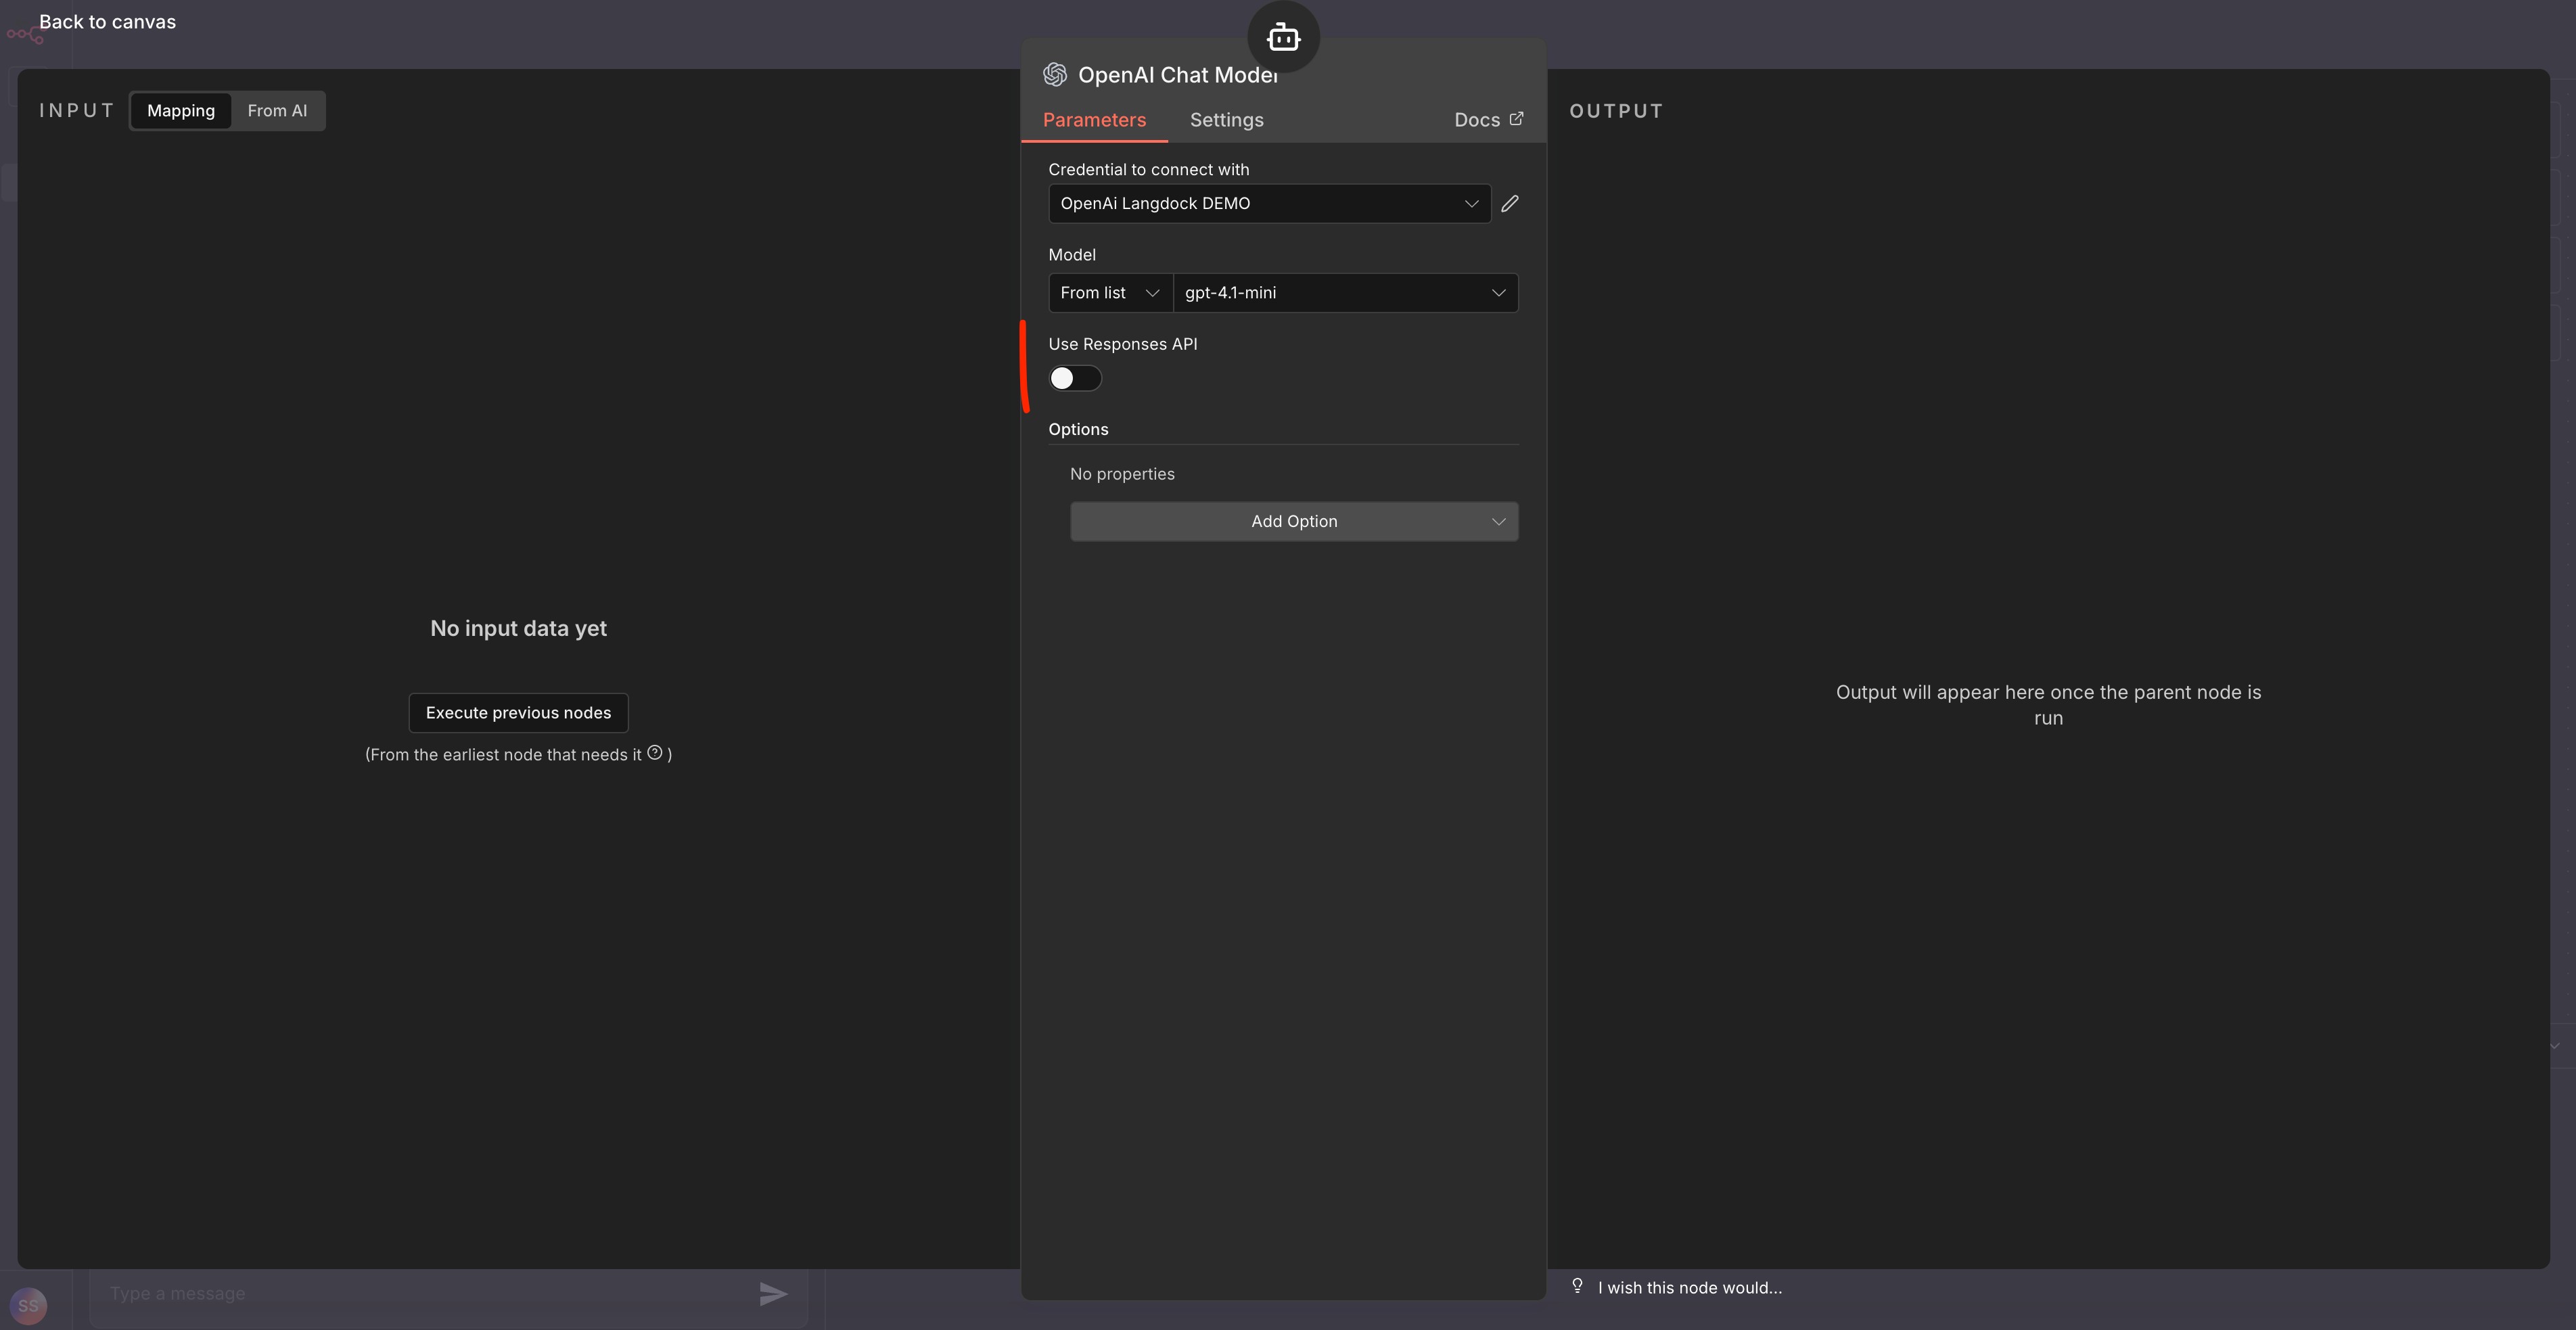Click the OpenAI logo icon in node title

pos(1055,75)
